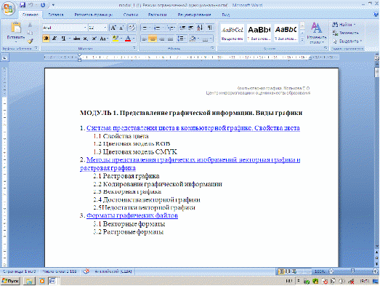Toggle center alignment (highlighted)
The image size is (380, 286).
click(x=153, y=39)
